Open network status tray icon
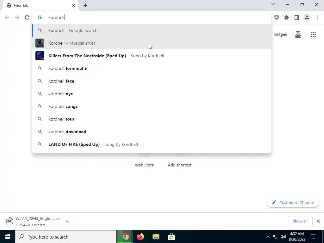The height and width of the screenshot is (243, 324). [276, 237]
